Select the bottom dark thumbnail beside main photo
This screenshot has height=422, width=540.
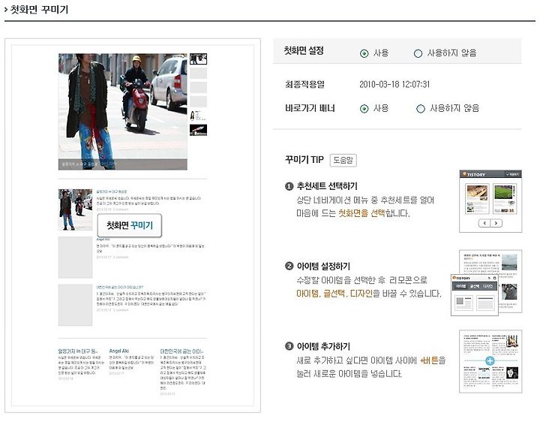point(198,130)
